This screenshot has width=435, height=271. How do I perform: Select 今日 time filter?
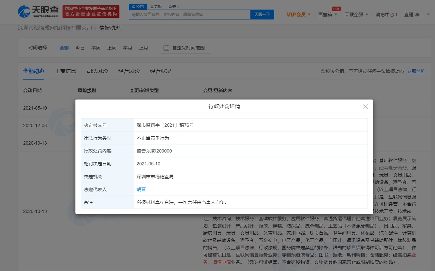80,48
